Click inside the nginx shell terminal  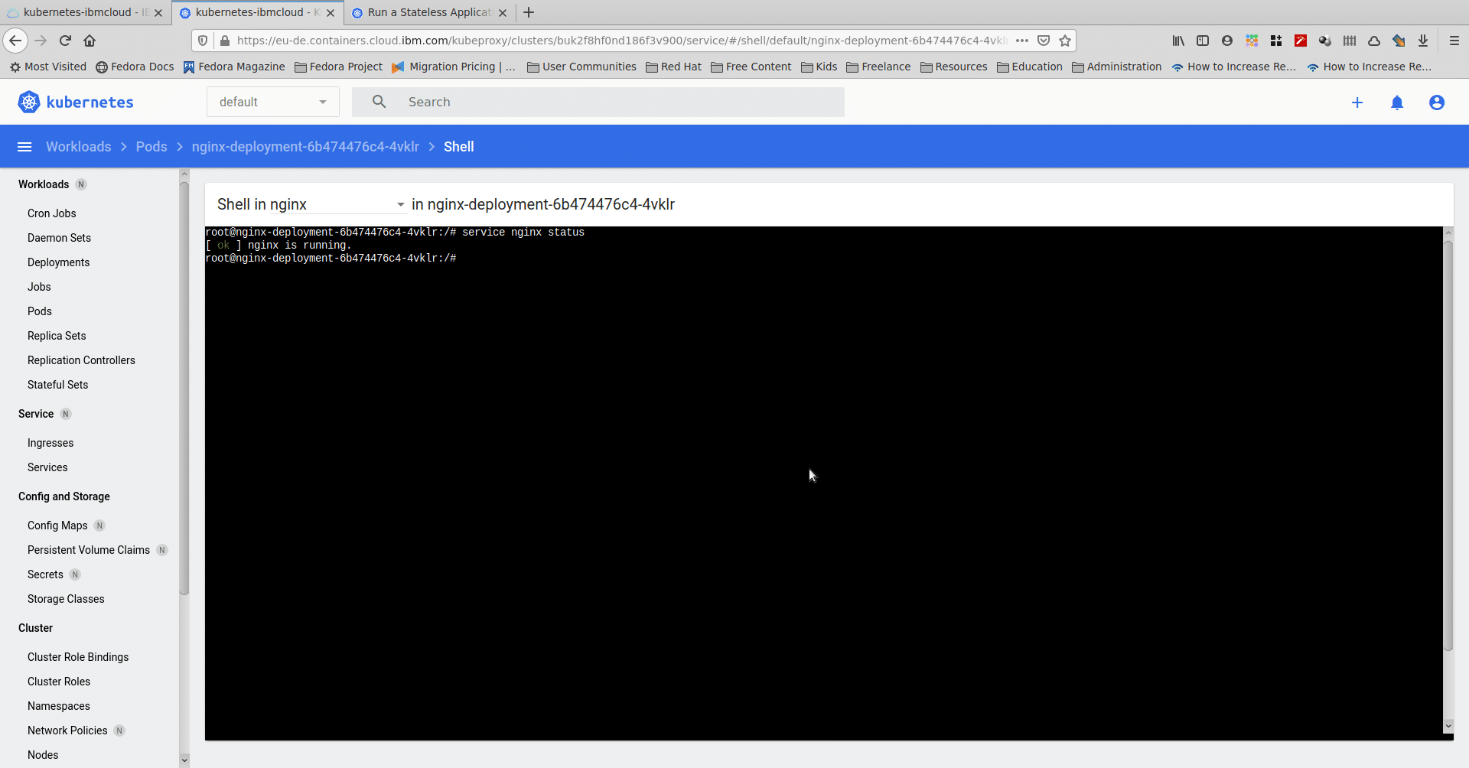coord(824,483)
